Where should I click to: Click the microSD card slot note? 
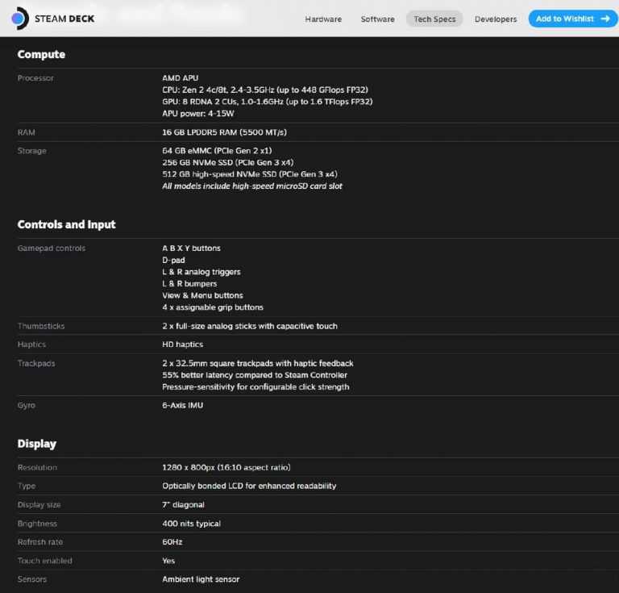[x=252, y=186]
